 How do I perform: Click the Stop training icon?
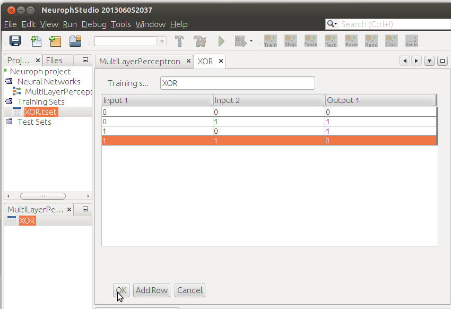pos(290,41)
